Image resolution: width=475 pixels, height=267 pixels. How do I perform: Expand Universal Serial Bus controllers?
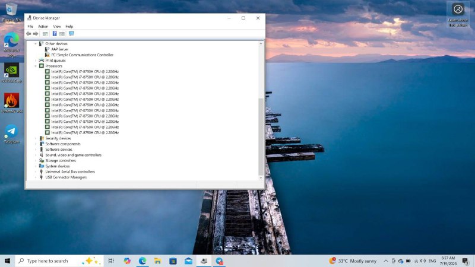[x=36, y=171]
